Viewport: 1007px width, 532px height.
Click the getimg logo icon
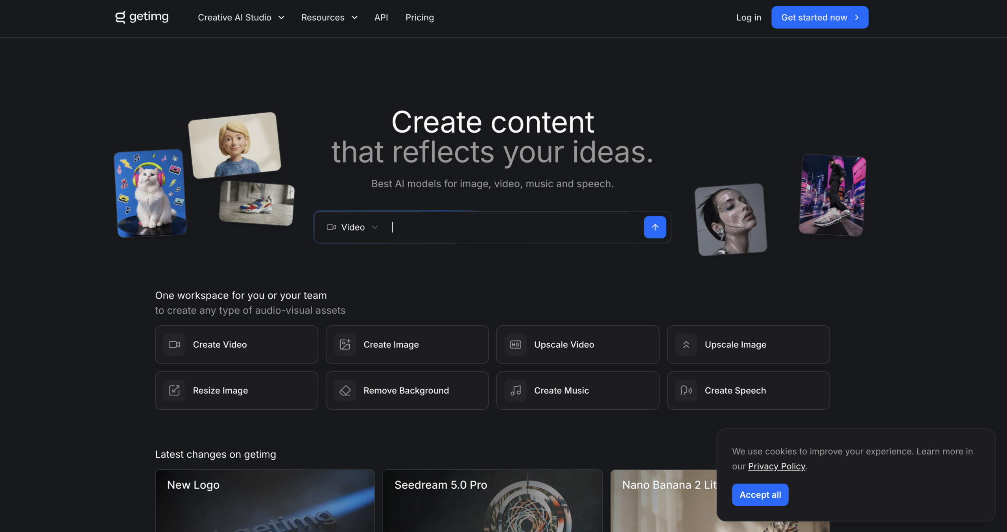120,17
